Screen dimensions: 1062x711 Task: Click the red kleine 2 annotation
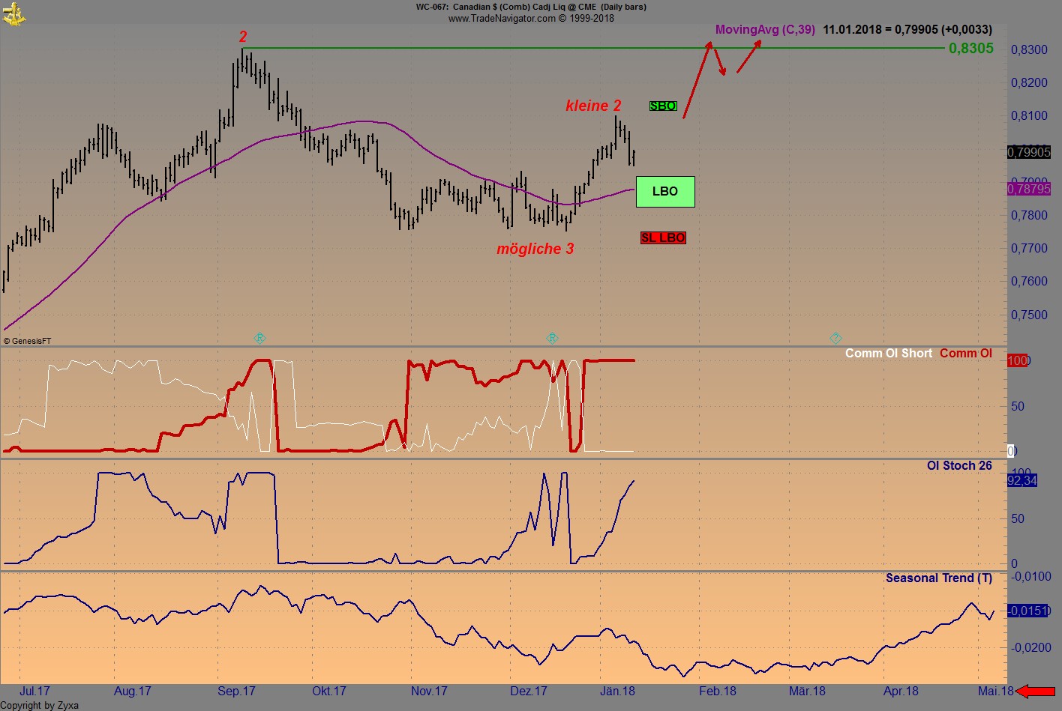594,106
